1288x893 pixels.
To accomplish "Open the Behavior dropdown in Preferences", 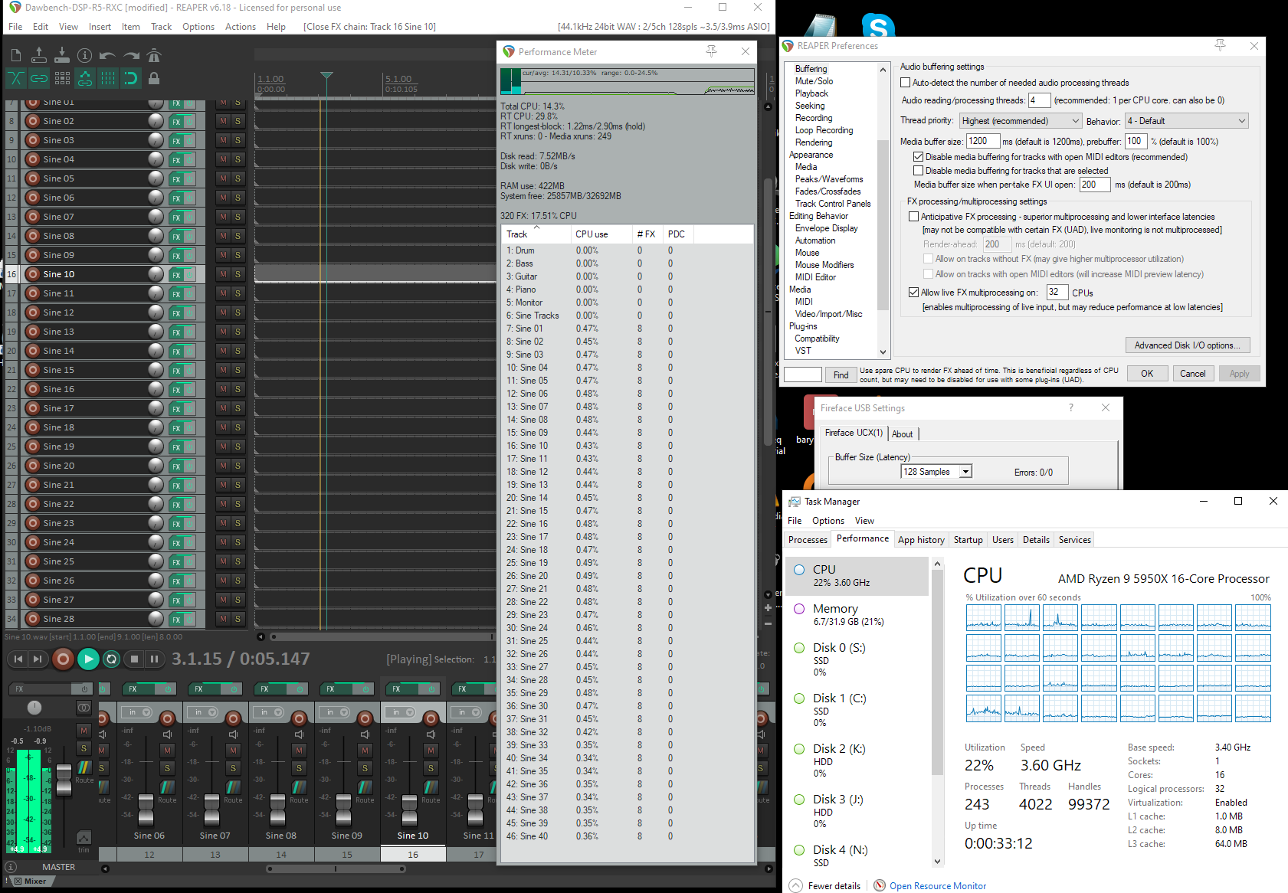I will point(1186,121).
